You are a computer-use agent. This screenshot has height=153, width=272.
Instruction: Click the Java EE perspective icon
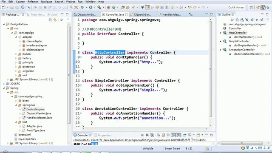258,7
